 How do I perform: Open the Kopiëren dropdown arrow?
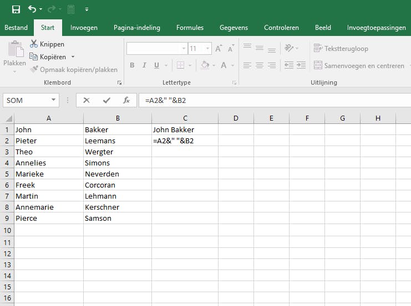(x=73, y=57)
